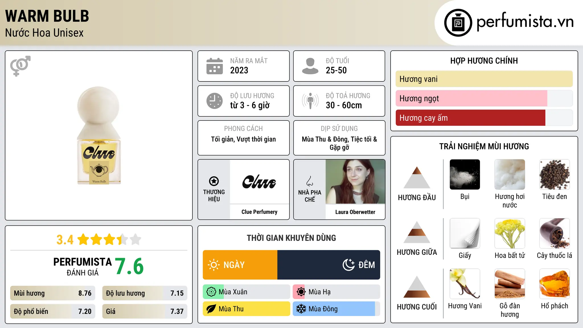Click the clock icon beside Độ lưu hương
583x328 pixels.
pos(215,101)
